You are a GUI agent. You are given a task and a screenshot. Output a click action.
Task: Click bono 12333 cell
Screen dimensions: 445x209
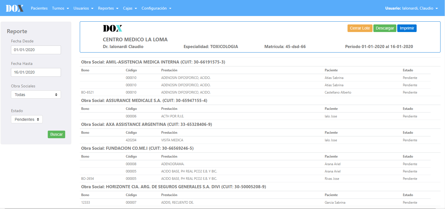coord(85,203)
